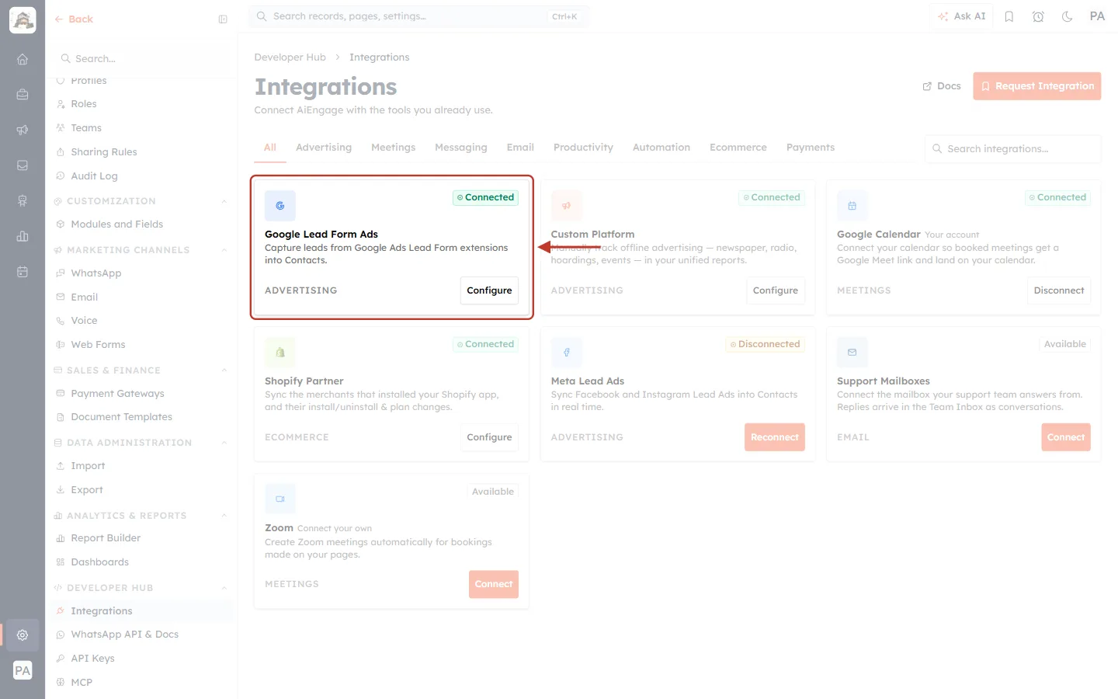Switch to the Messaging tab
Image resolution: width=1118 pixels, height=699 pixels.
click(461, 148)
